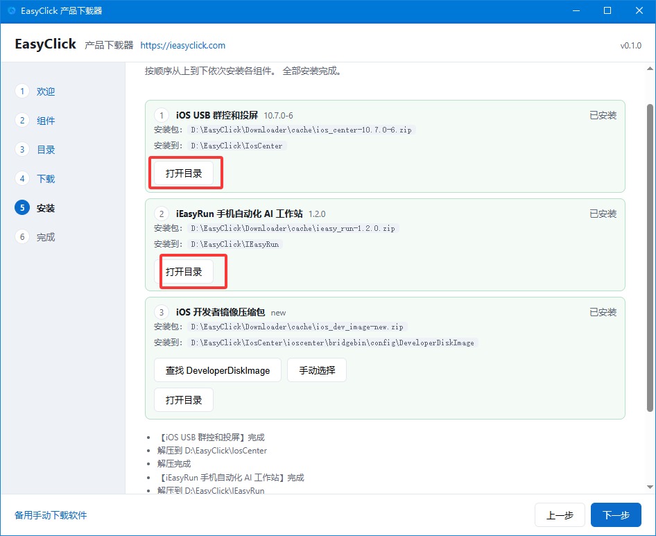Close the EasyClick 产品下载器 window
Viewport: 656px width, 536px height.
pyautogui.click(x=639, y=11)
